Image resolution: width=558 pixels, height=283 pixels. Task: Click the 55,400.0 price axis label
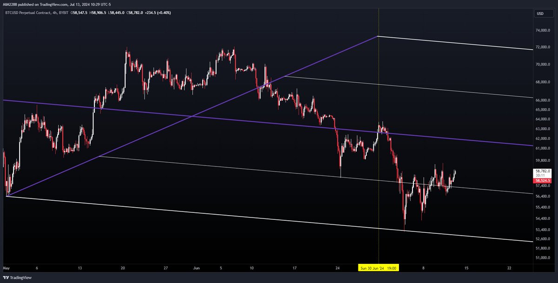coord(544,207)
